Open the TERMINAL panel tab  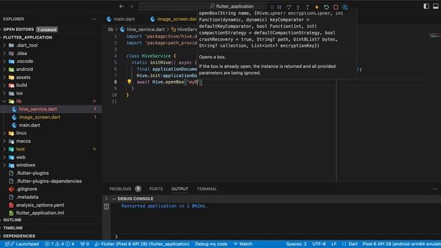click(207, 189)
